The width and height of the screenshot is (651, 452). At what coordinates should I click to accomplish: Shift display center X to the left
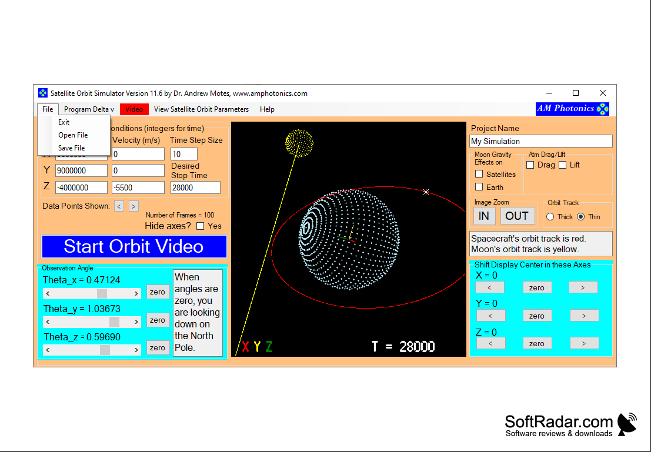490,287
